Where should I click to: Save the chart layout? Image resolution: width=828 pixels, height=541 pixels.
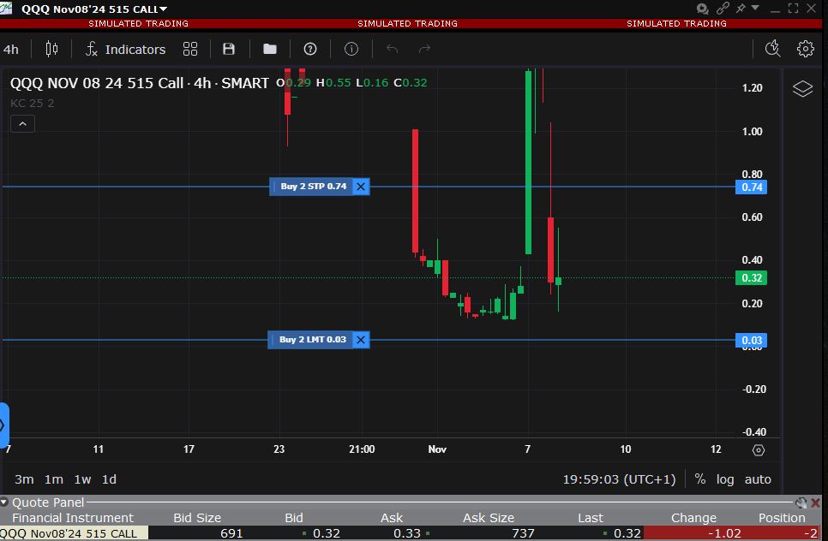click(229, 49)
